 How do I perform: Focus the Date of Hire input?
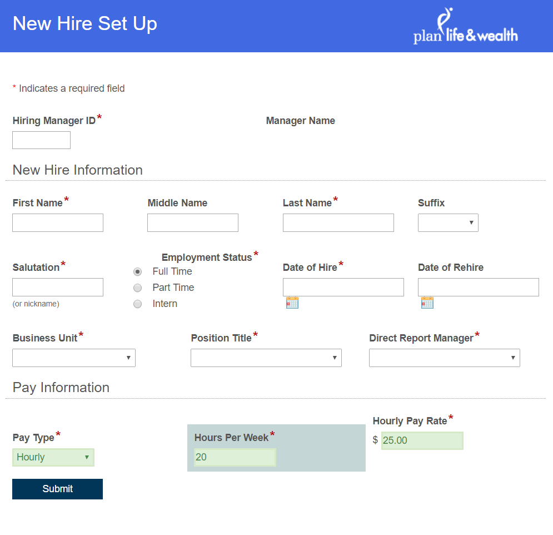pos(343,288)
